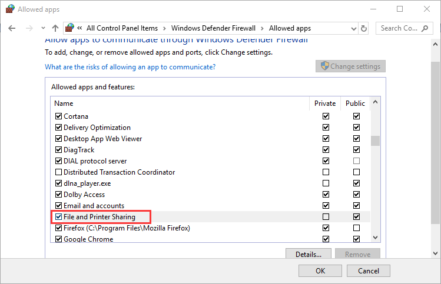Enable Private for dlna_player.exe

(326, 183)
